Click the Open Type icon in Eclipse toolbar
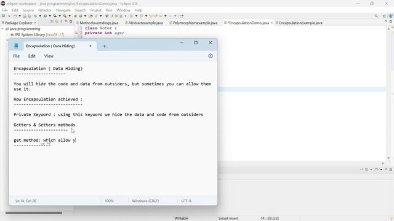 (91, 16)
